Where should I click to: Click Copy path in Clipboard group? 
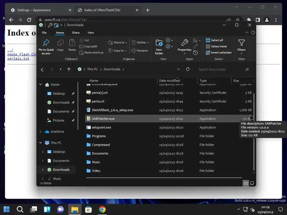coord(88,46)
